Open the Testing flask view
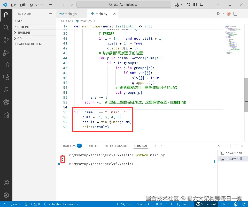The width and height of the screenshot is (248, 207). coord(6,90)
